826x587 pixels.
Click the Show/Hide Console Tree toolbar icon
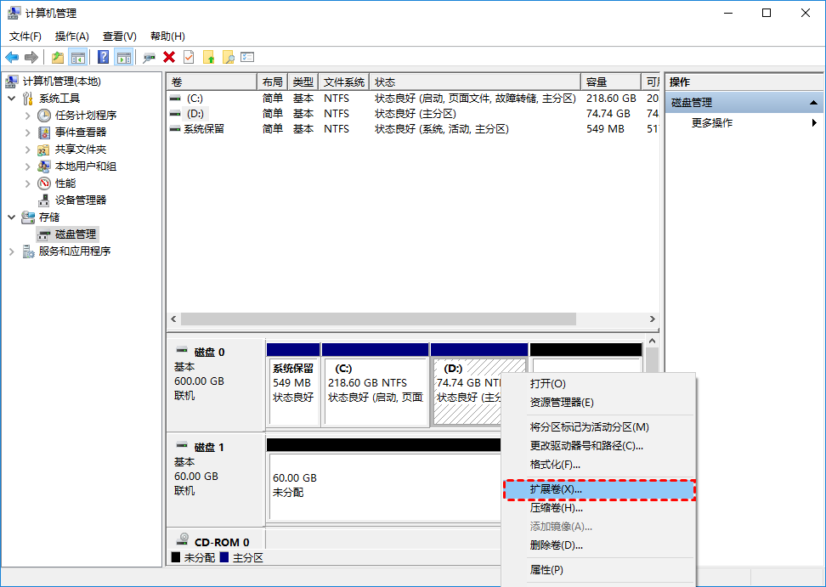pyautogui.click(x=78, y=57)
